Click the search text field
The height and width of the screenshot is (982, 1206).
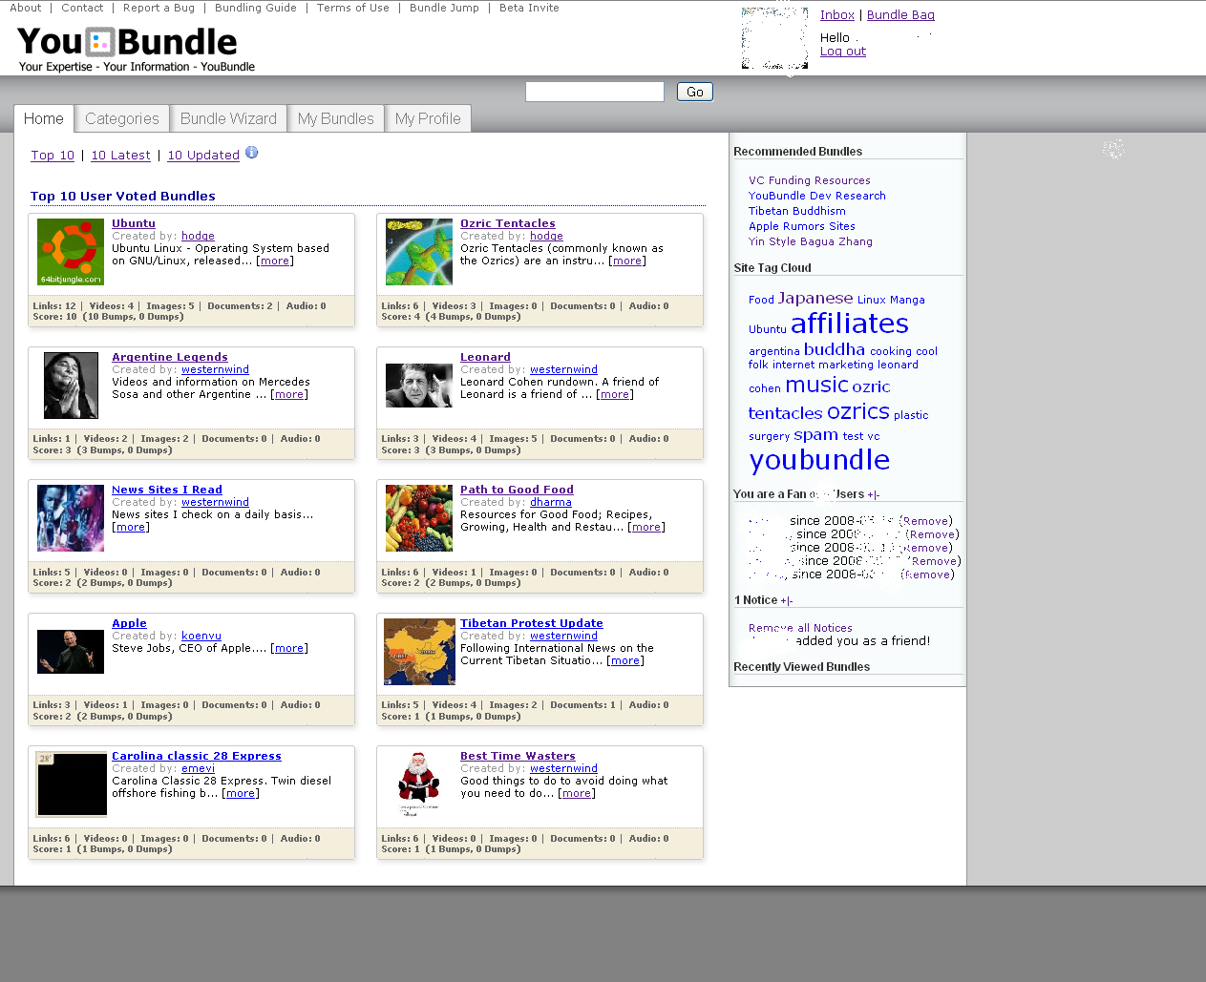pyautogui.click(x=594, y=92)
